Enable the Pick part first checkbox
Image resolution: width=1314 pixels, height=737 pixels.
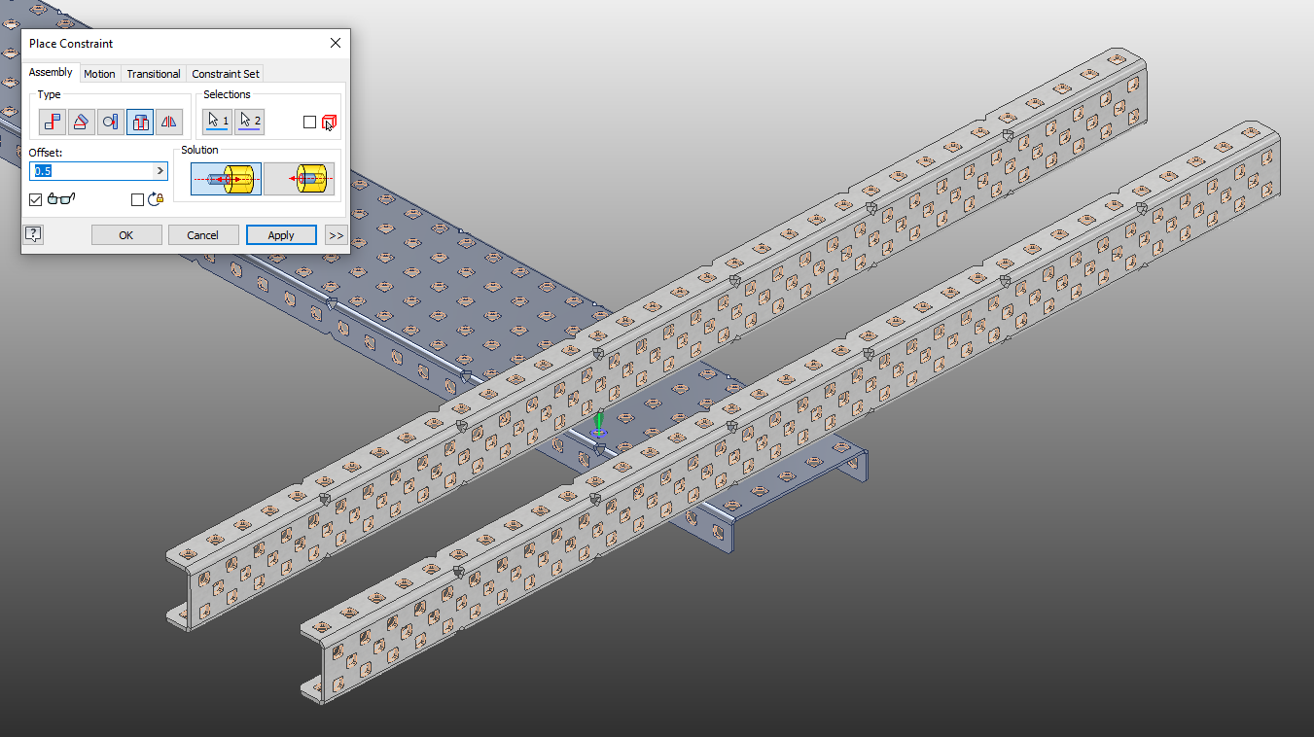(309, 123)
